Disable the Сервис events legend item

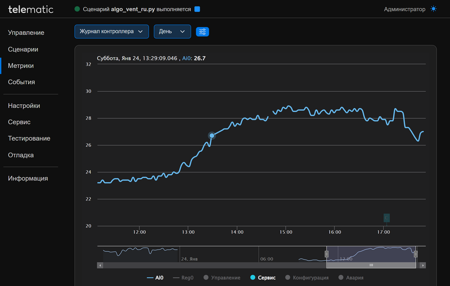pos(263,278)
